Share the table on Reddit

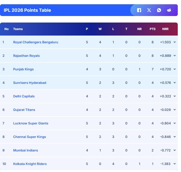[169, 10]
